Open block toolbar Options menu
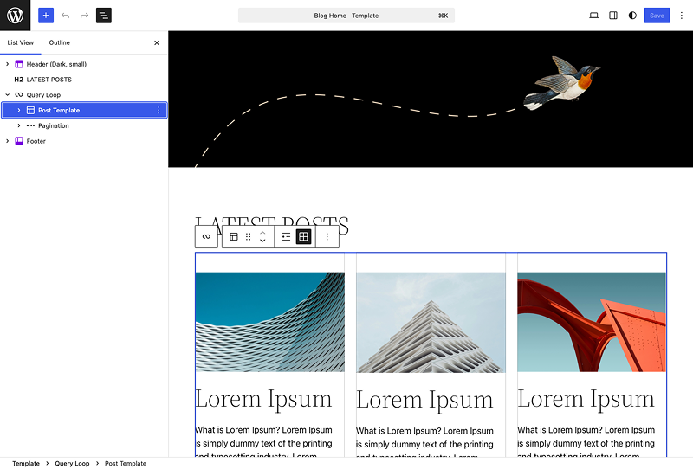The height and width of the screenshot is (469, 693). tap(327, 237)
